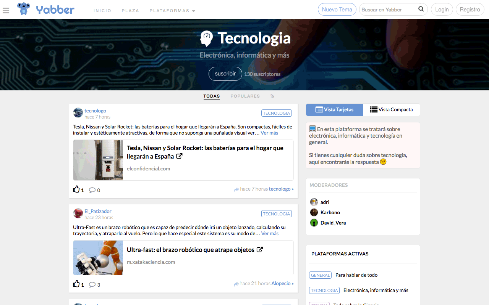The width and height of the screenshot is (489, 305).
Task: Open Tesla, Nissan y Solar Rocket article title
Action: pyautogui.click(x=205, y=152)
